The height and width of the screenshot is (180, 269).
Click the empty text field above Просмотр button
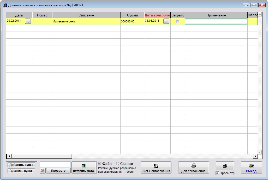(x=55, y=164)
